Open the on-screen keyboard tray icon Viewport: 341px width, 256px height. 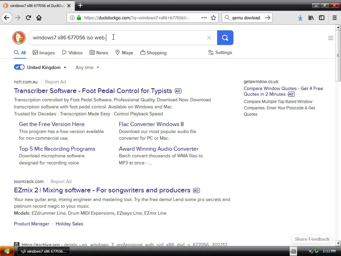click(x=293, y=251)
